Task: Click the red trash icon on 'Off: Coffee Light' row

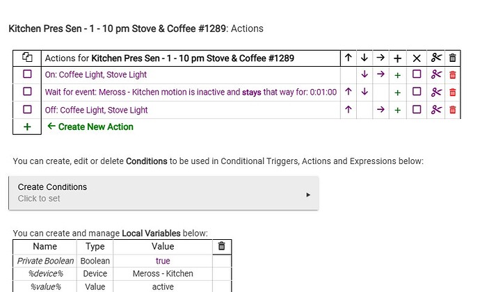Action: (452, 109)
